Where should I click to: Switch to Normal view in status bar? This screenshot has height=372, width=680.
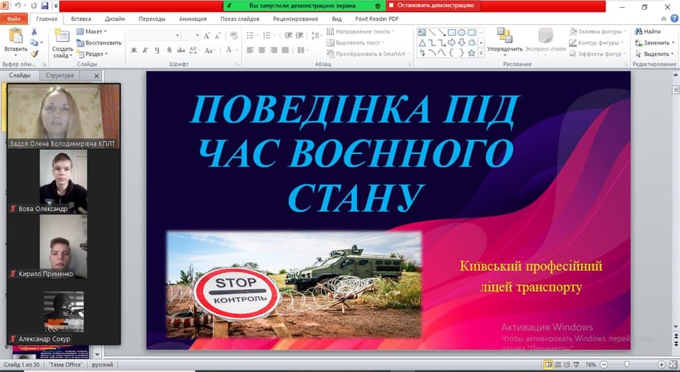tap(549, 364)
